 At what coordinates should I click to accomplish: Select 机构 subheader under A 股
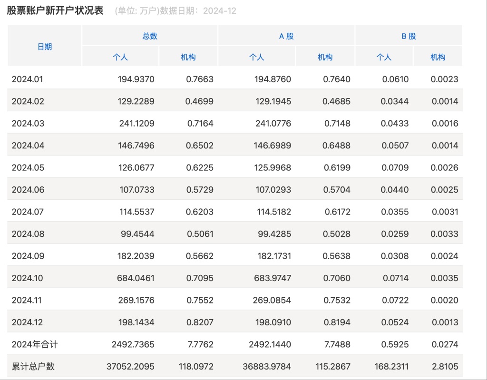click(x=325, y=57)
